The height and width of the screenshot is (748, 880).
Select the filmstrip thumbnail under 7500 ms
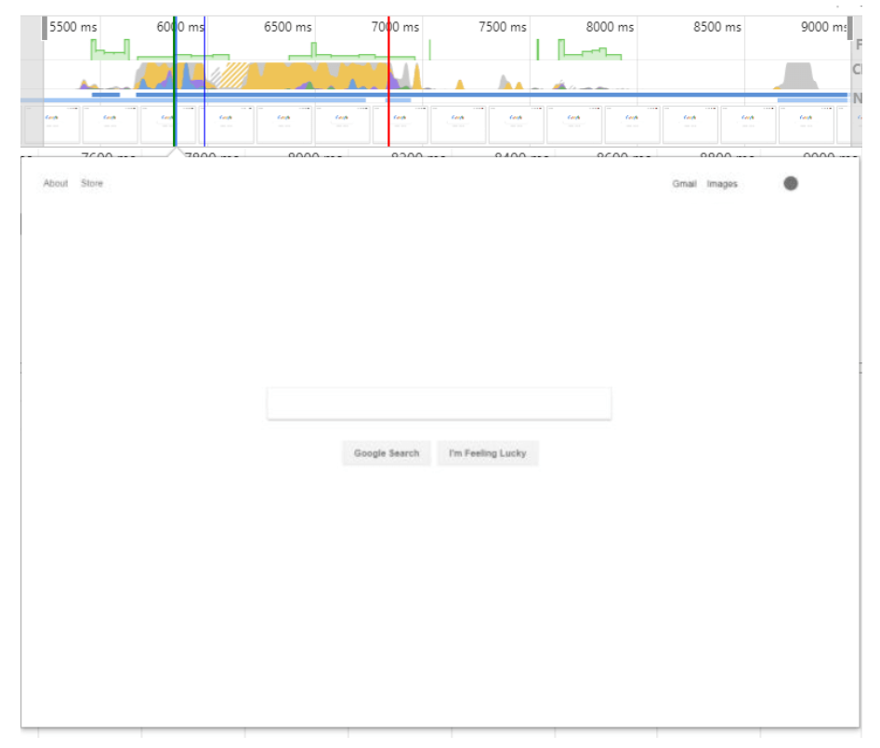517,124
